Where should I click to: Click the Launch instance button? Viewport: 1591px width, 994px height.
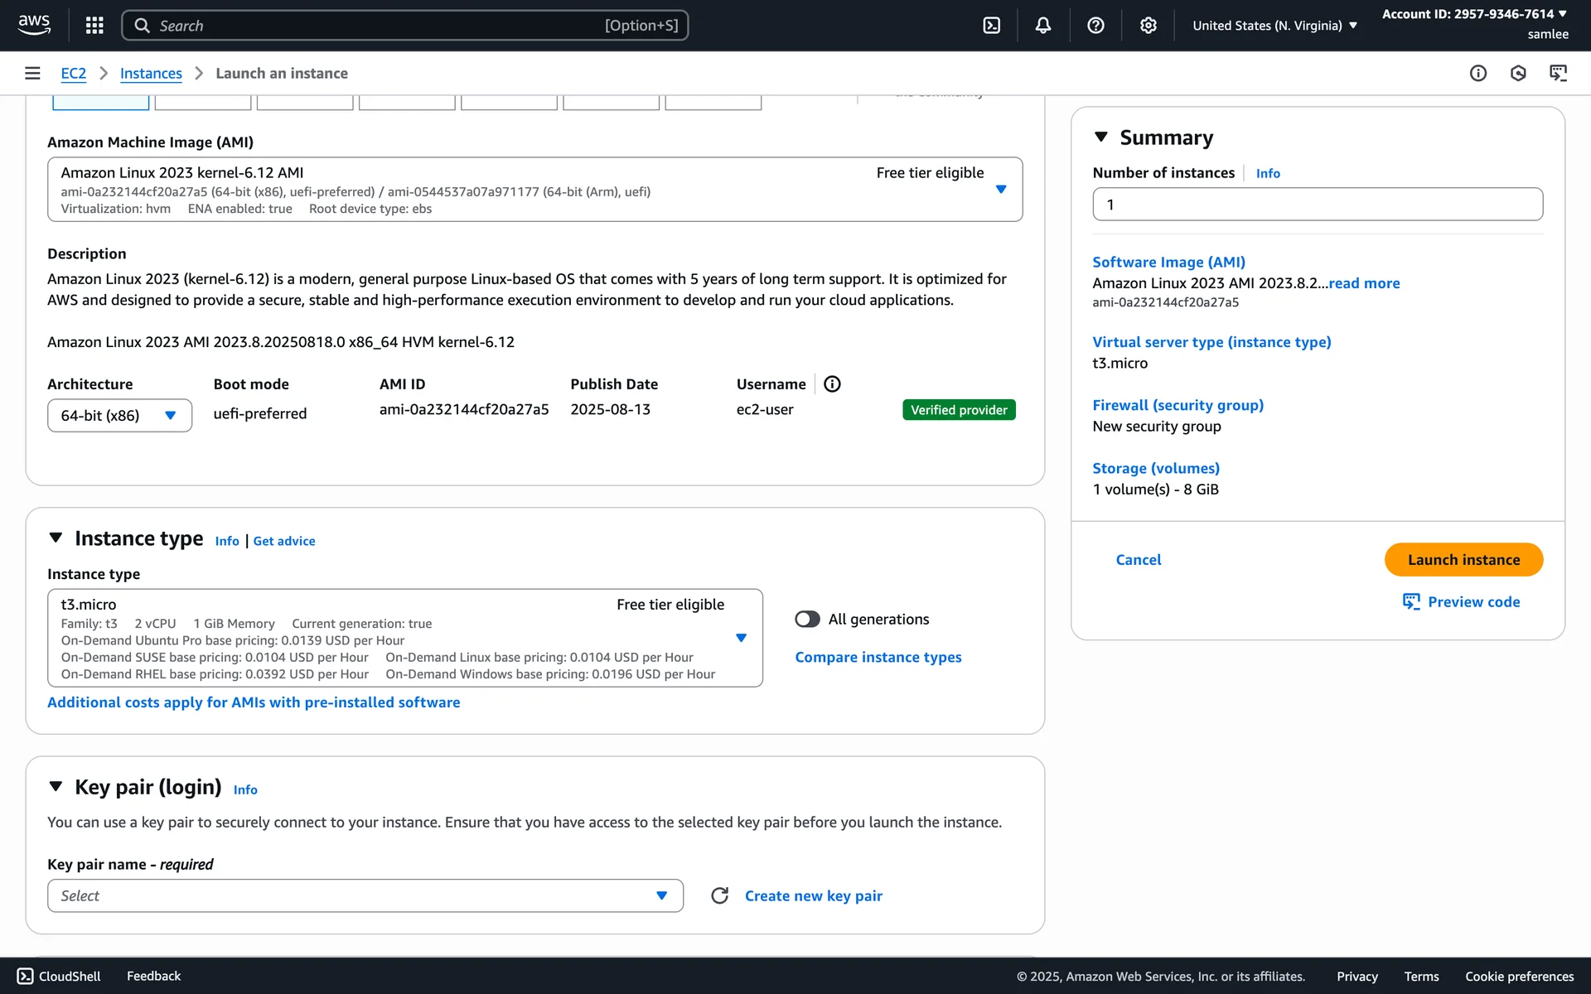click(1463, 560)
